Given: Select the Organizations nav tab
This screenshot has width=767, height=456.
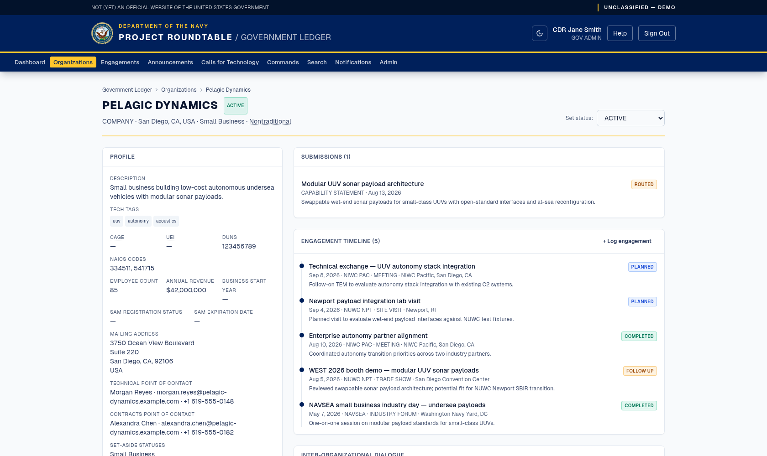Looking at the screenshot, I should [73, 62].
